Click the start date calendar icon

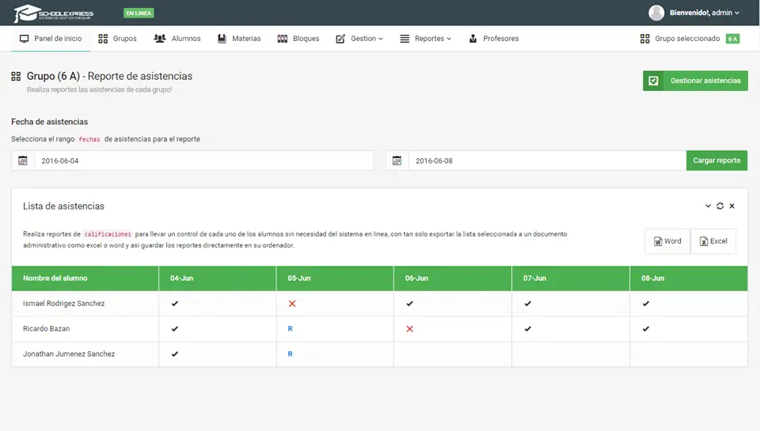[23, 161]
